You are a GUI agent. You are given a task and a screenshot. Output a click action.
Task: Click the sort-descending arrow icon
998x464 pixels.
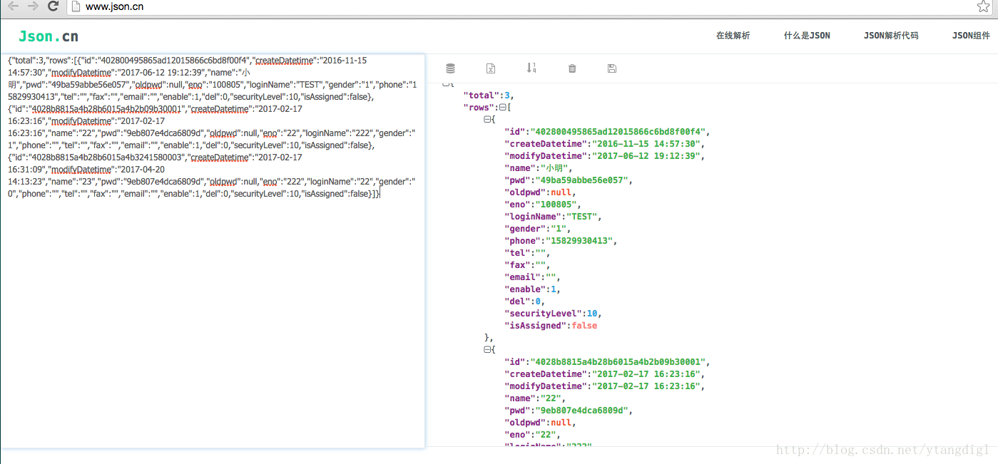(x=531, y=68)
